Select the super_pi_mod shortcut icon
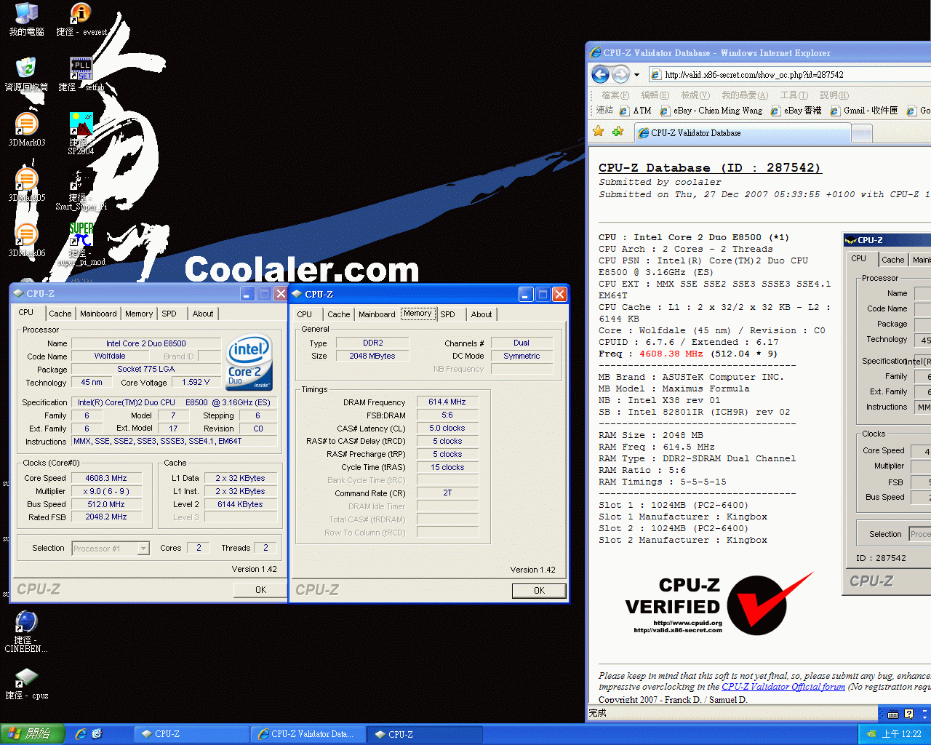 tap(81, 244)
